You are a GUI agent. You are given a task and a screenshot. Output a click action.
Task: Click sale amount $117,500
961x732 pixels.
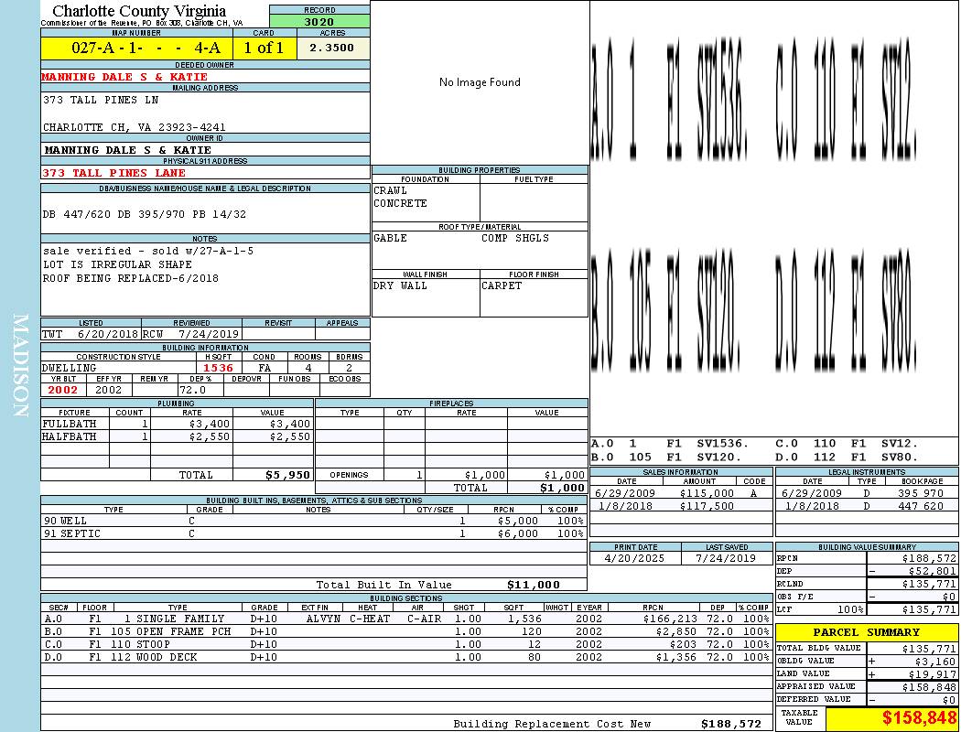coord(707,507)
